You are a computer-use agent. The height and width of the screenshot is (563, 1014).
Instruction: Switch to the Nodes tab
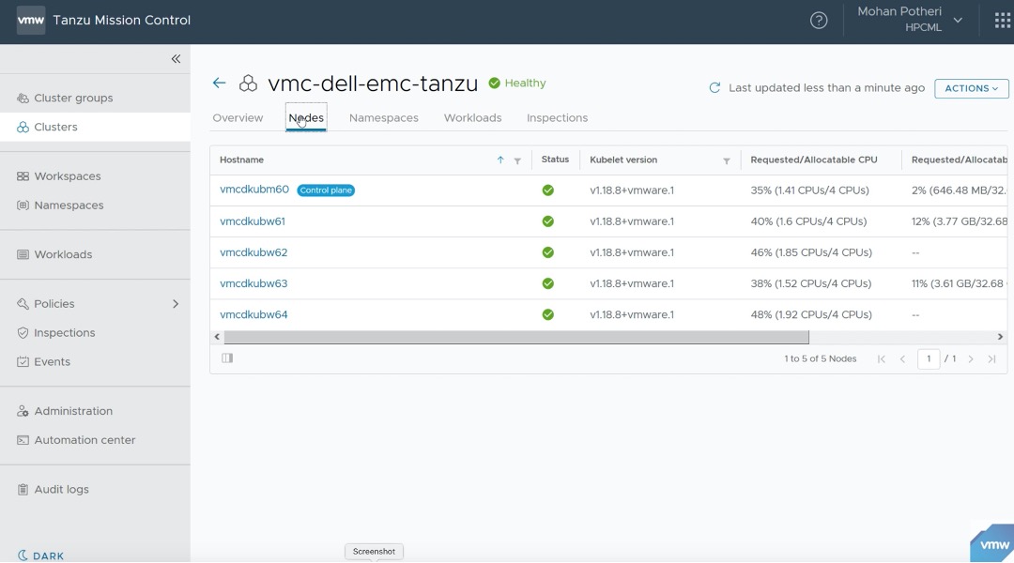tap(306, 117)
